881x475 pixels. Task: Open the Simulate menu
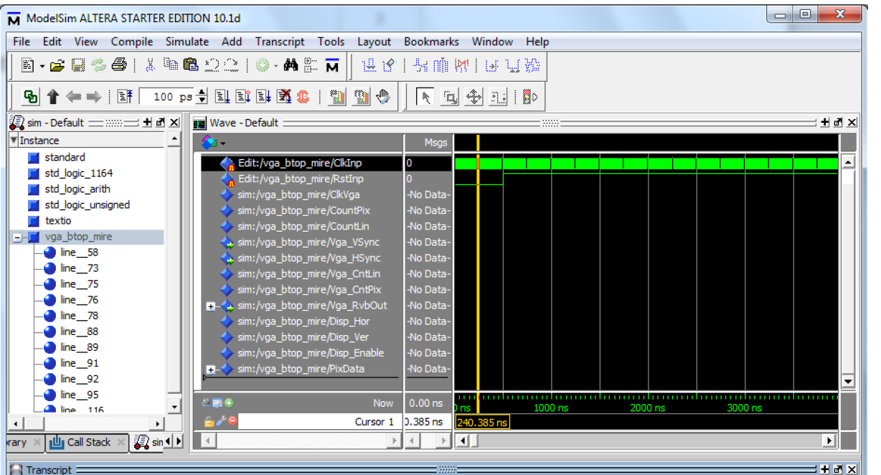187,42
